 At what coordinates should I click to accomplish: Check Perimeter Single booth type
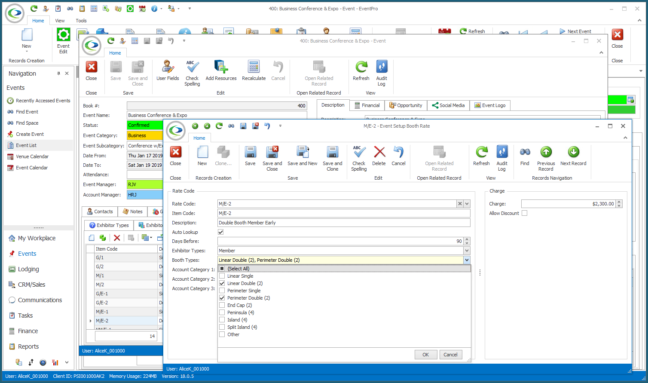tap(222, 291)
